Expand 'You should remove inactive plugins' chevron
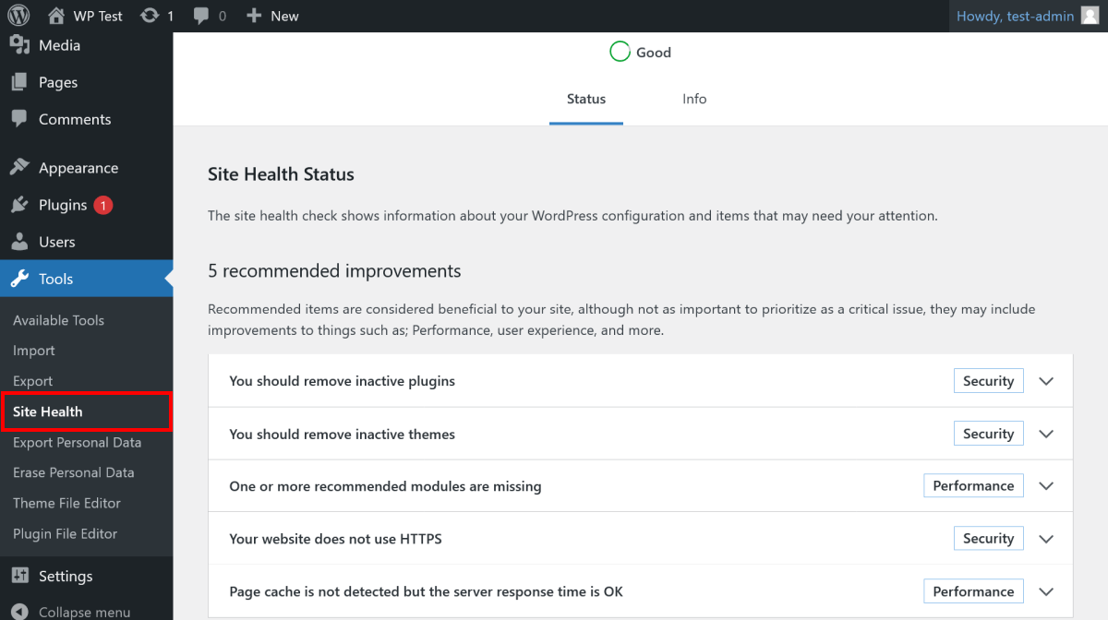The height and width of the screenshot is (620, 1108). [1046, 381]
